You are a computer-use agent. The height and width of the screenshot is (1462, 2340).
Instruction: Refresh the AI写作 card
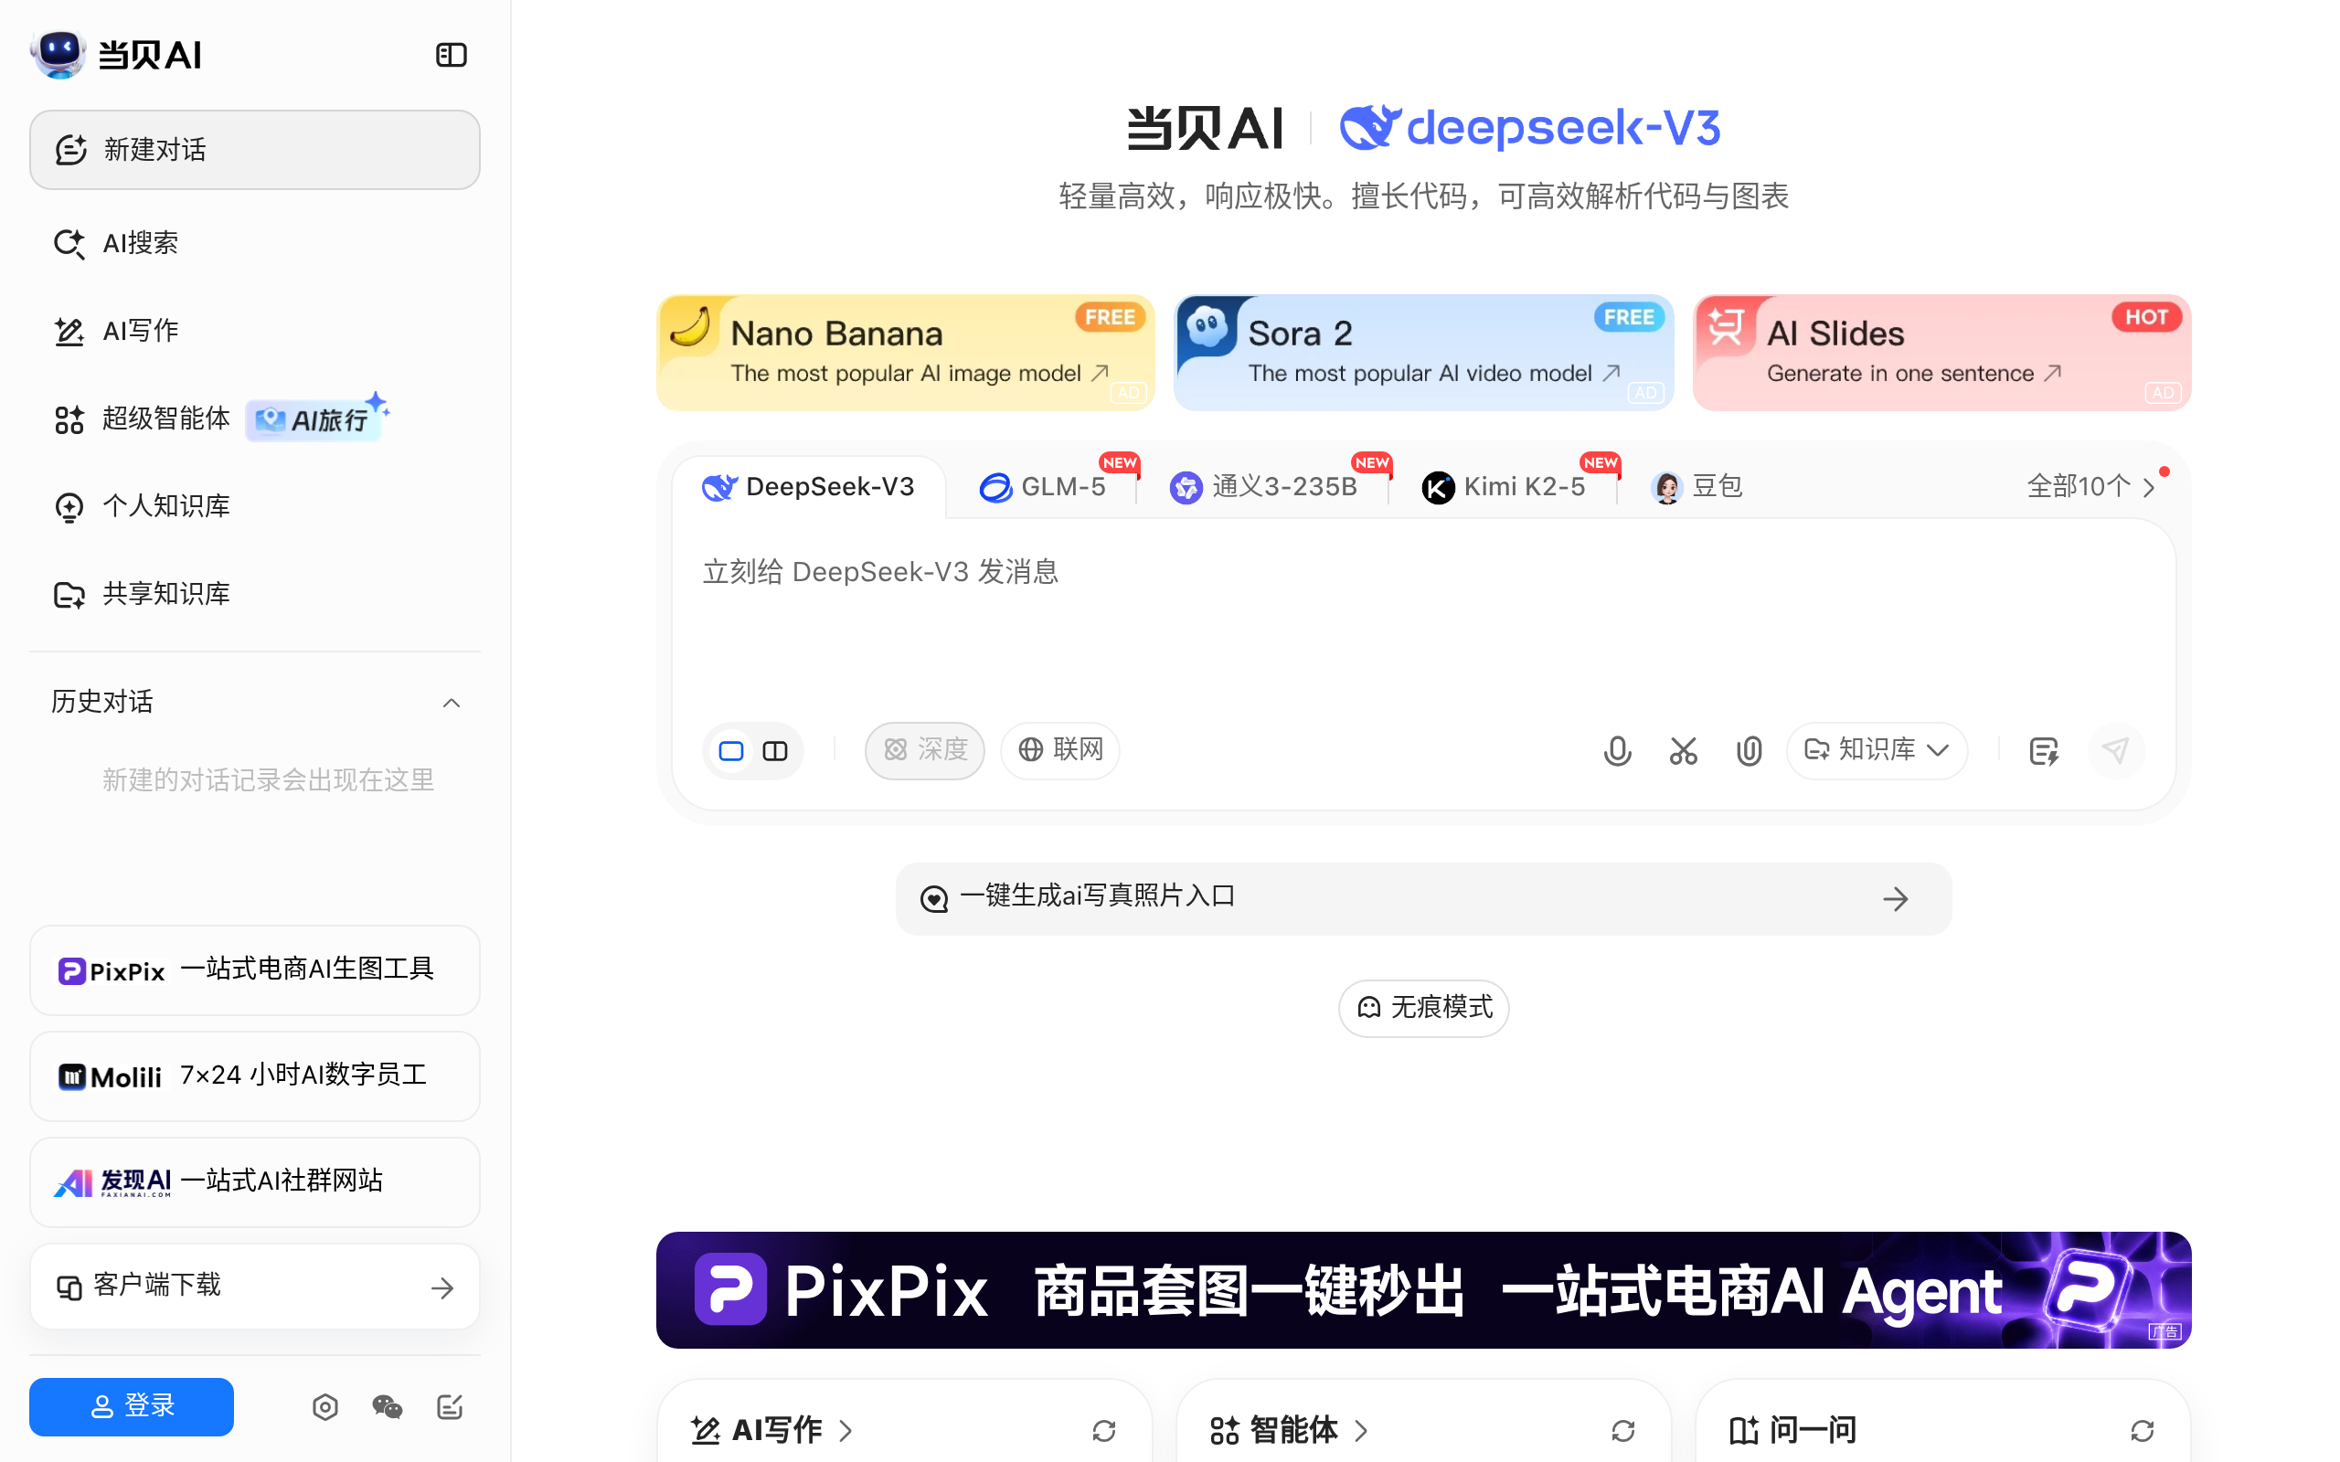pos(1103,1430)
